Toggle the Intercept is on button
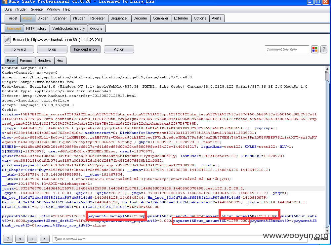The image size is (331, 245). [85, 49]
